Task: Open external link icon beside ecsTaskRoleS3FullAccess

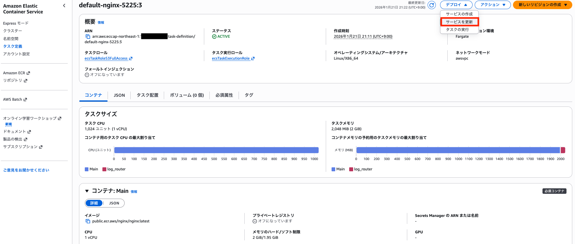Action: [131, 58]
